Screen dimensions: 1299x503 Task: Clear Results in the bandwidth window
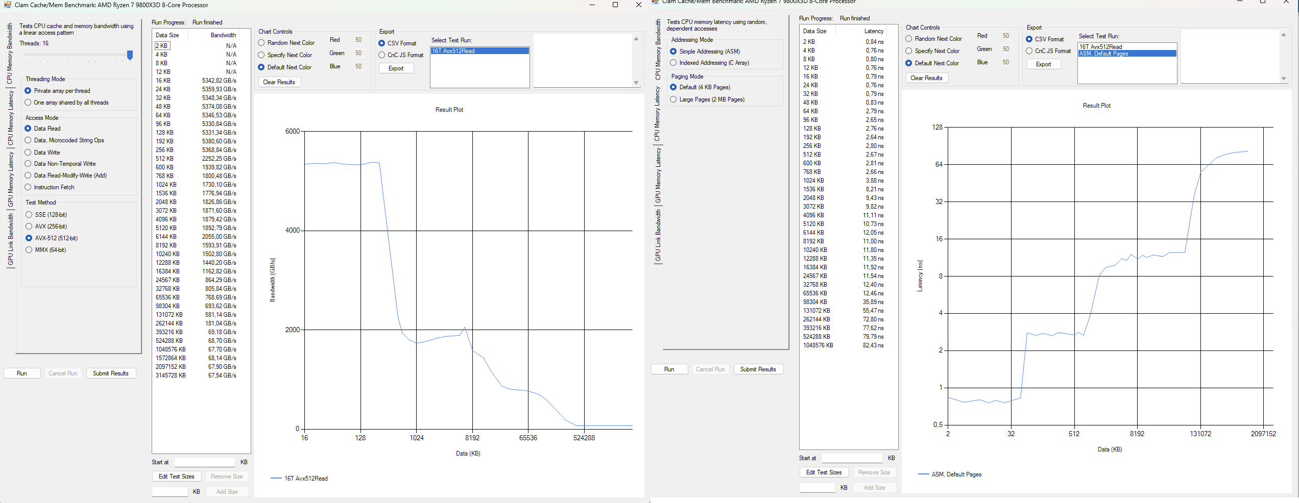pos(279,82)
